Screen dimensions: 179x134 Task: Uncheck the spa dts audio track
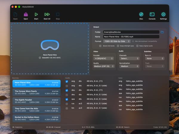pyautogui.click(x=67, y=99)
